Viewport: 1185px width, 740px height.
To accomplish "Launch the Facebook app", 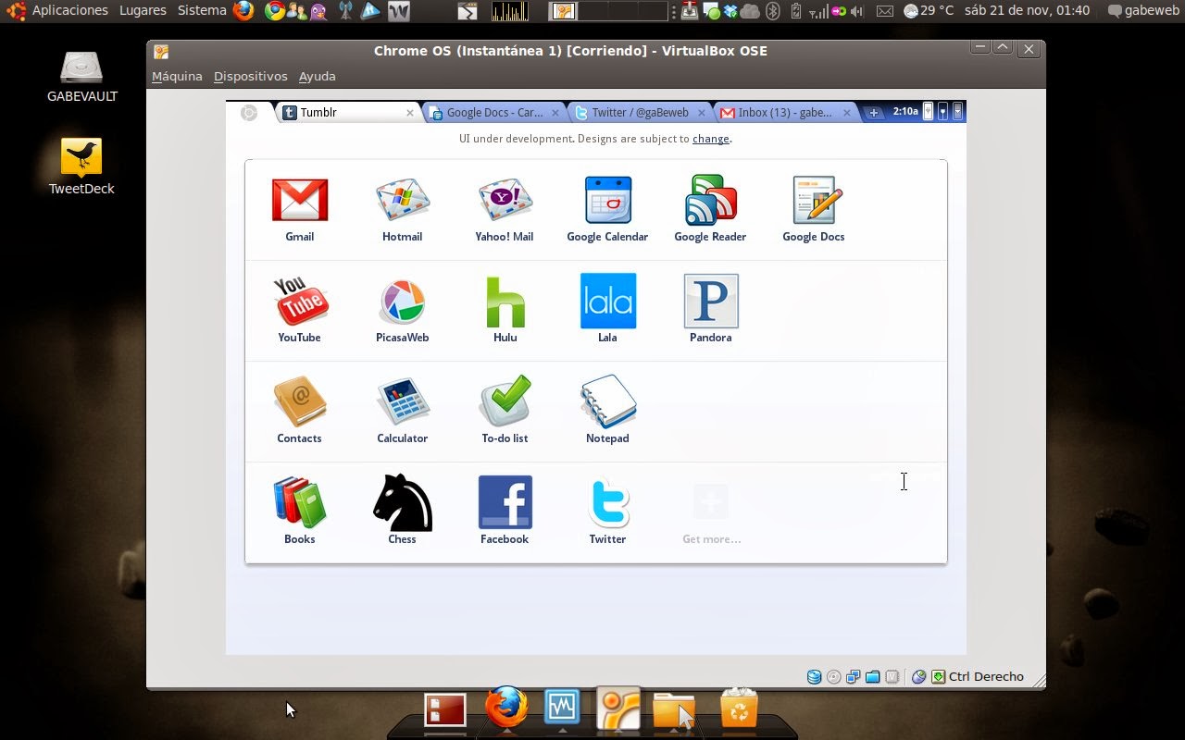I will point(505,502).
